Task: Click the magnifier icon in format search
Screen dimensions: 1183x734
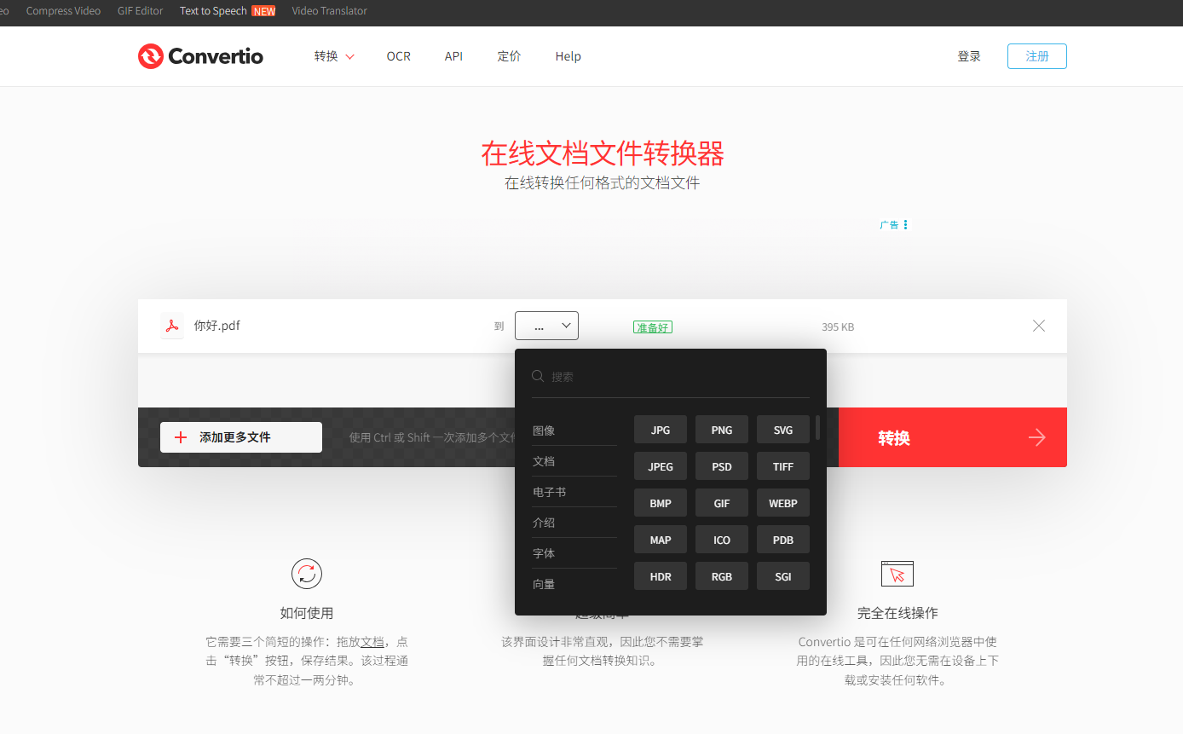Action: (x=538, y=376)
